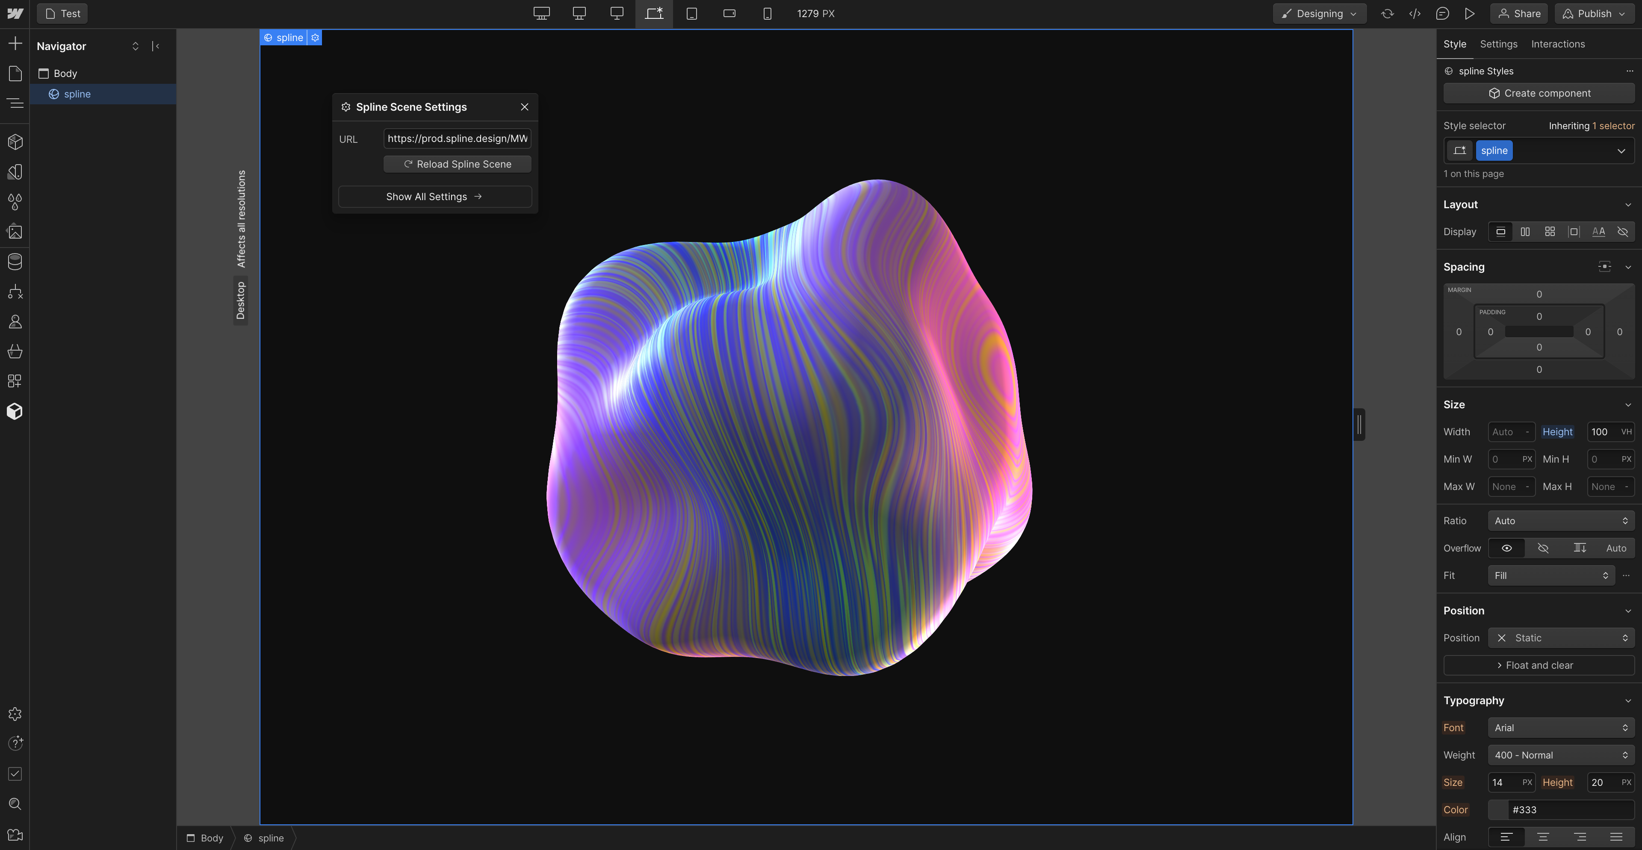Open the Designing mode dropdown
The width and height of the screenshot is (1642, 850).
[1319, 13]
